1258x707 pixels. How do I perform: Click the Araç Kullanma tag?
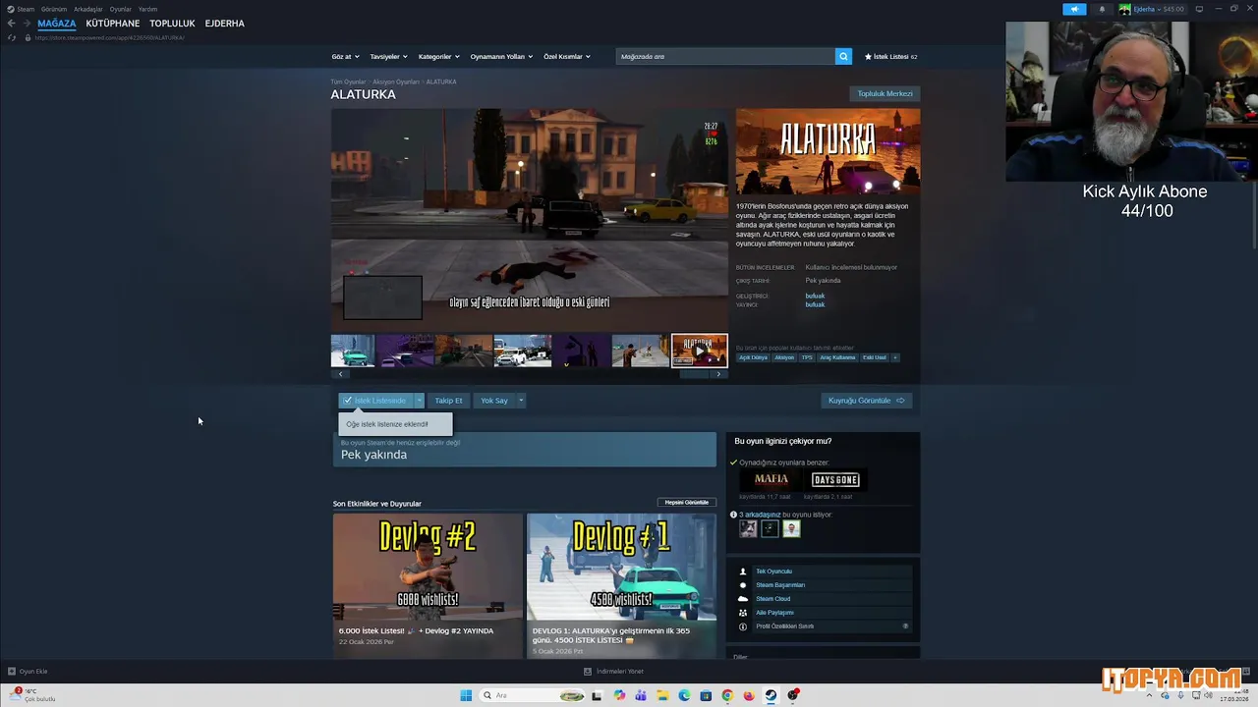[x=837, y=357]
